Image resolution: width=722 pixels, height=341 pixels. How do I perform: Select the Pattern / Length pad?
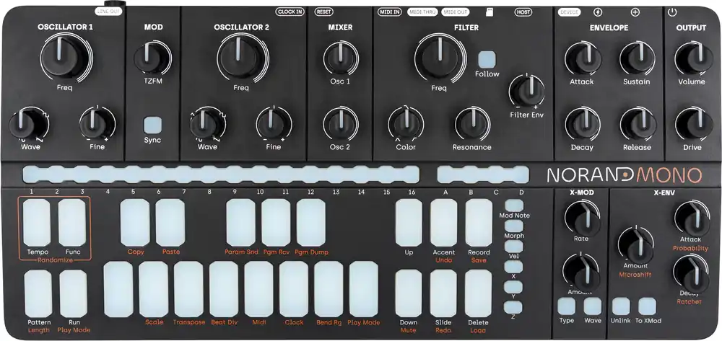pyautogui.click(x=38, y=293)
